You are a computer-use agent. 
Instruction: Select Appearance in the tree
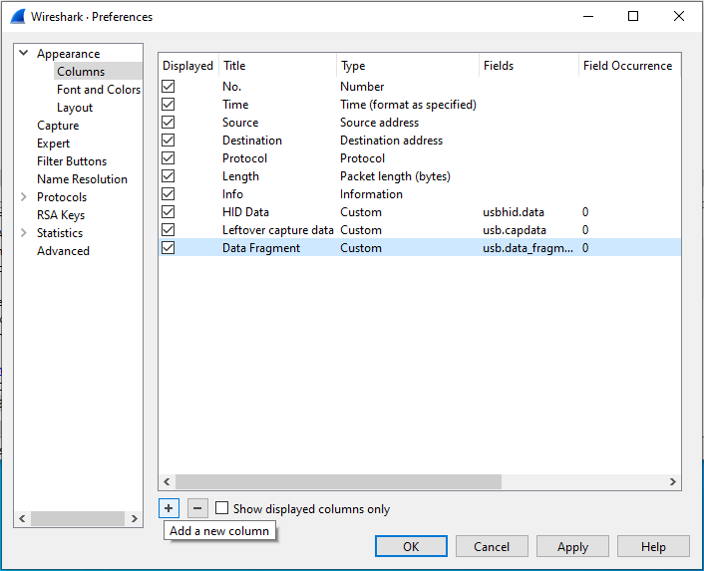tap(68, 54)
